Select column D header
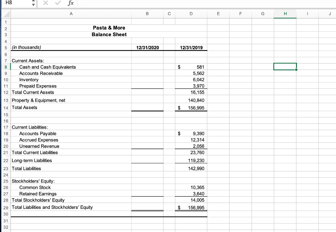 coord(191,14)
